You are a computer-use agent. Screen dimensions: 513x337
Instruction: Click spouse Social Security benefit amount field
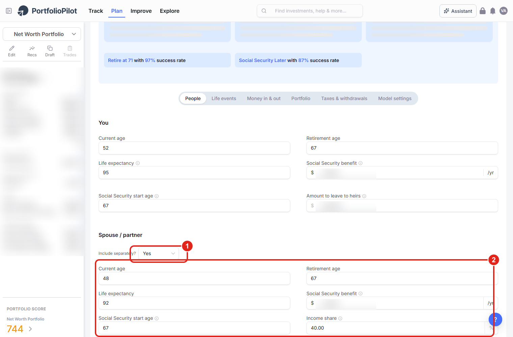click(402, 303)
